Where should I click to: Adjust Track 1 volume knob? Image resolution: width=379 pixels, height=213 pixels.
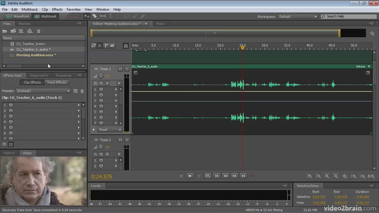point(101,76)
